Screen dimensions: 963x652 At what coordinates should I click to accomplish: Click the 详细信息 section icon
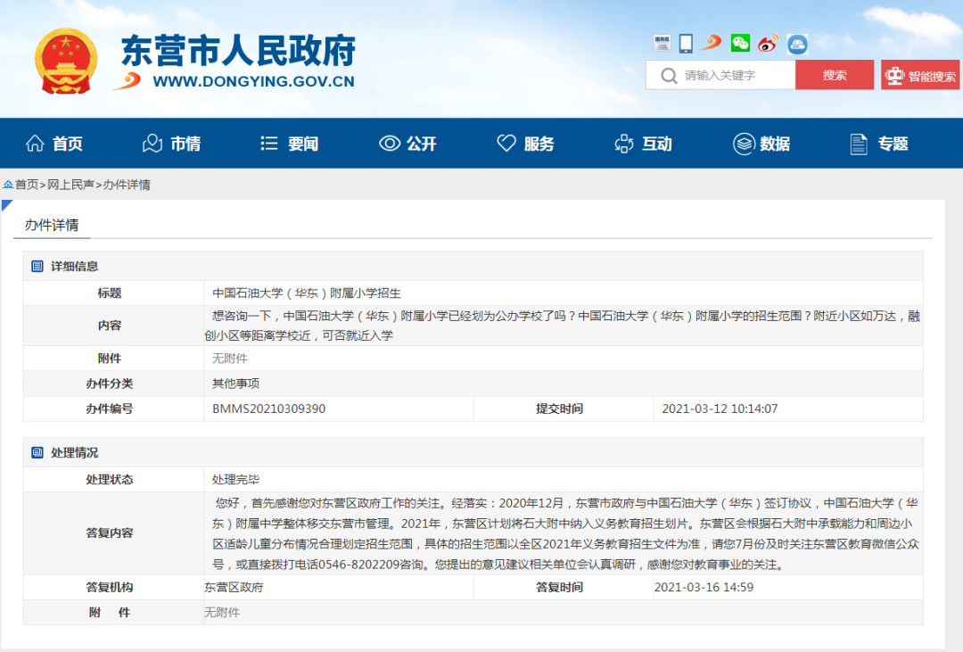point(37,266)
